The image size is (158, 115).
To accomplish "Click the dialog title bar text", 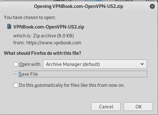I will (x=78, y=6).
